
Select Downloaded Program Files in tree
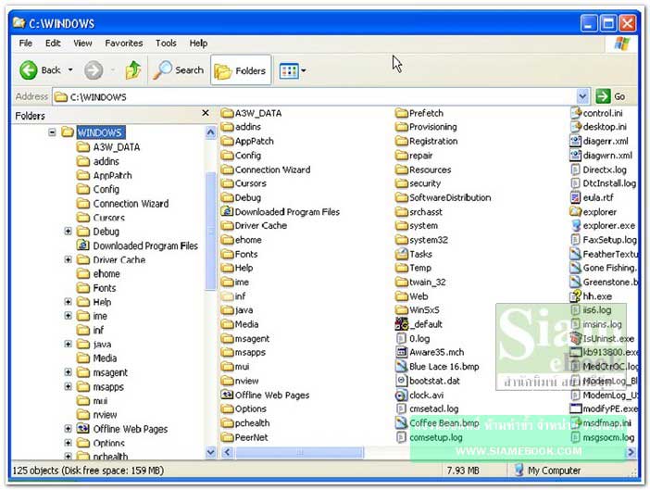pos(145,245)
